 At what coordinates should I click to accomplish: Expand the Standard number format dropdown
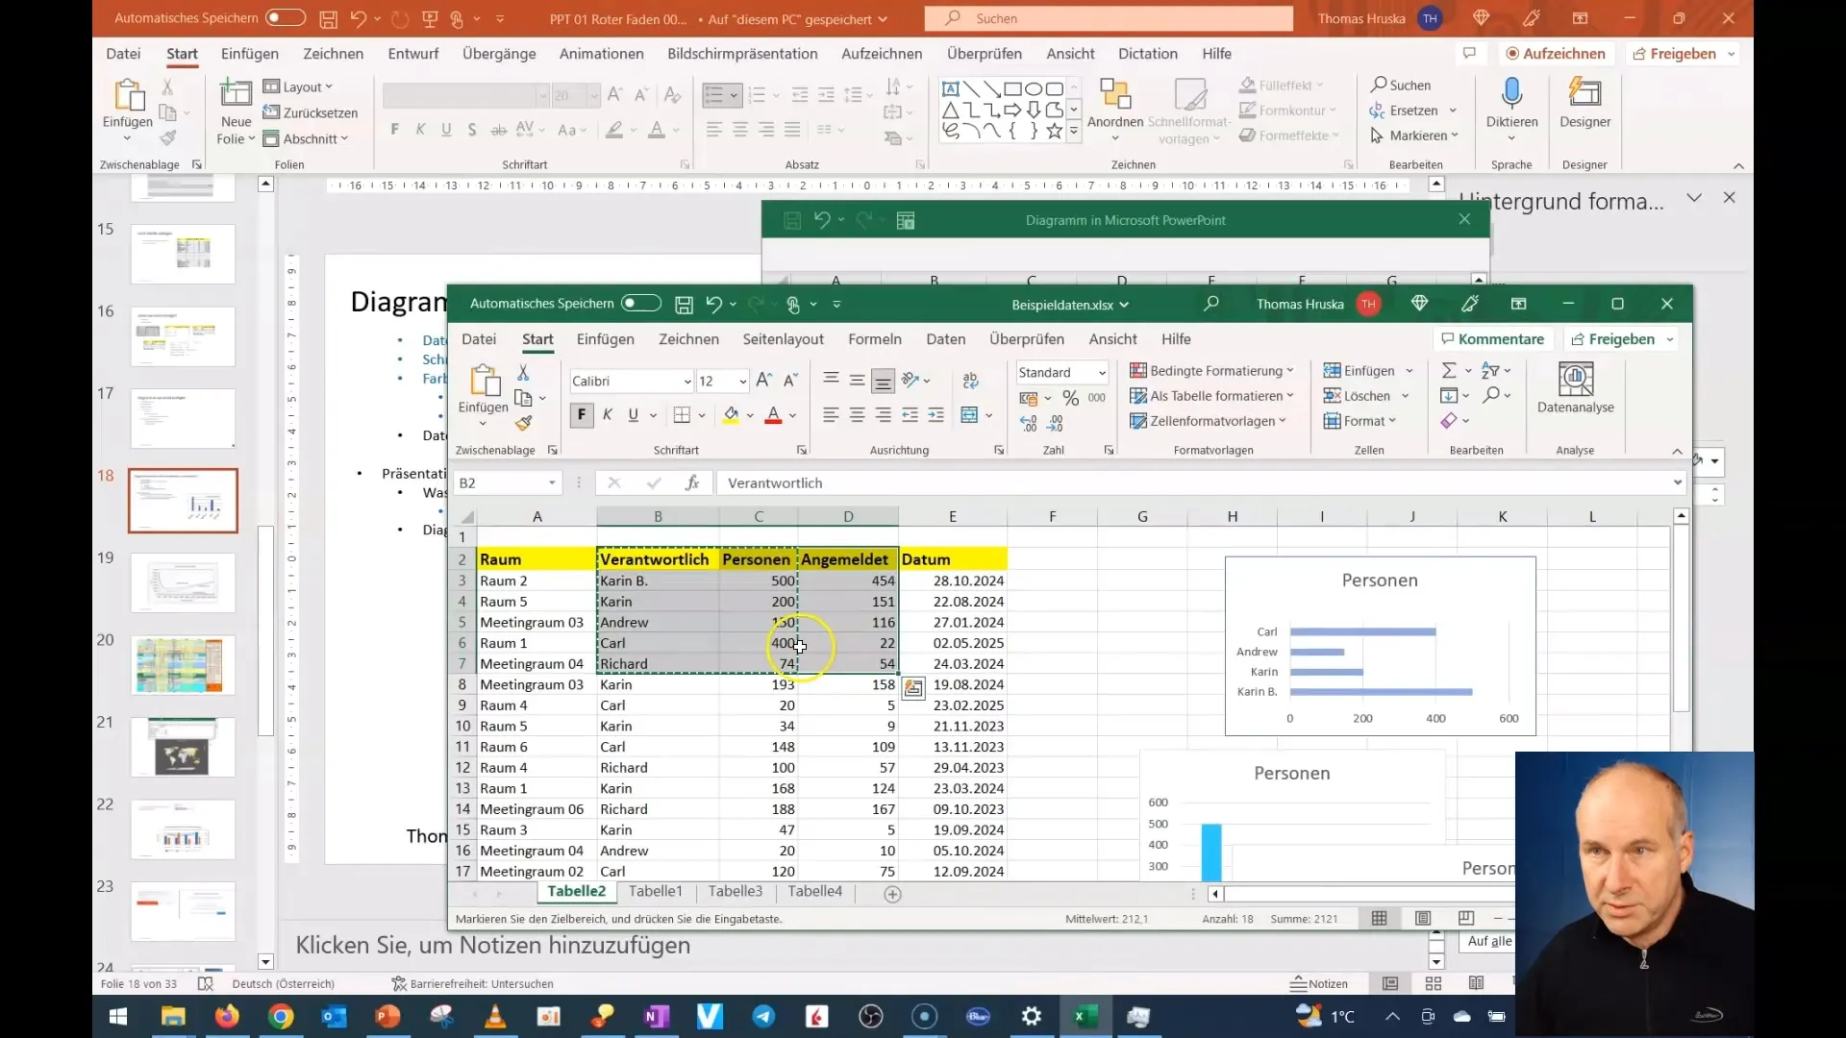pos(1102,371)
